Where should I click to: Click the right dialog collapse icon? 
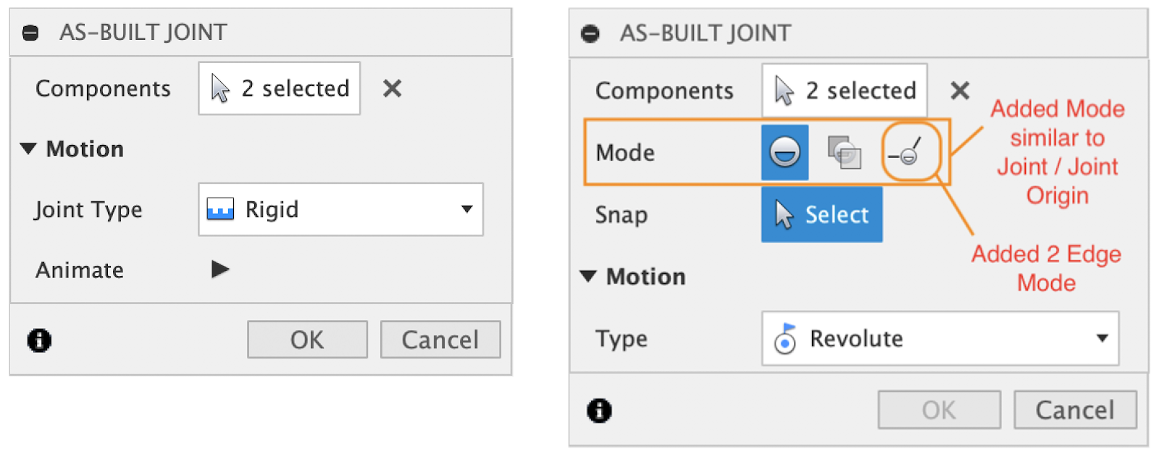590,33
